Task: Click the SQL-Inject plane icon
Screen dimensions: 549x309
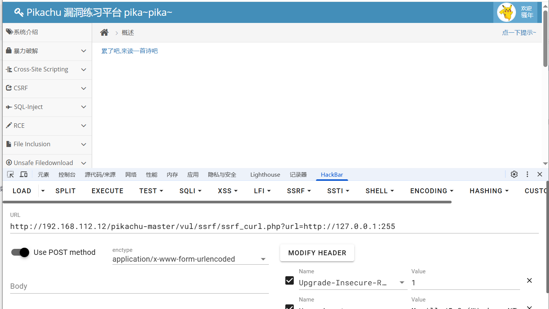Action: pyautogui.click(x=9, y=107)
